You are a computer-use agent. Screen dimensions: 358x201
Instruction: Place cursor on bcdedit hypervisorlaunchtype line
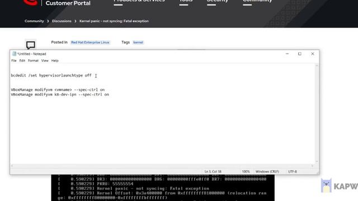pos(51,75)
